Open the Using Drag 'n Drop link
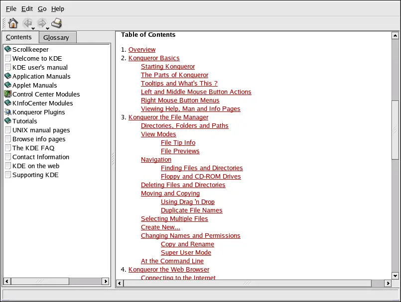The image size is (401, 302). pos(188,202)
